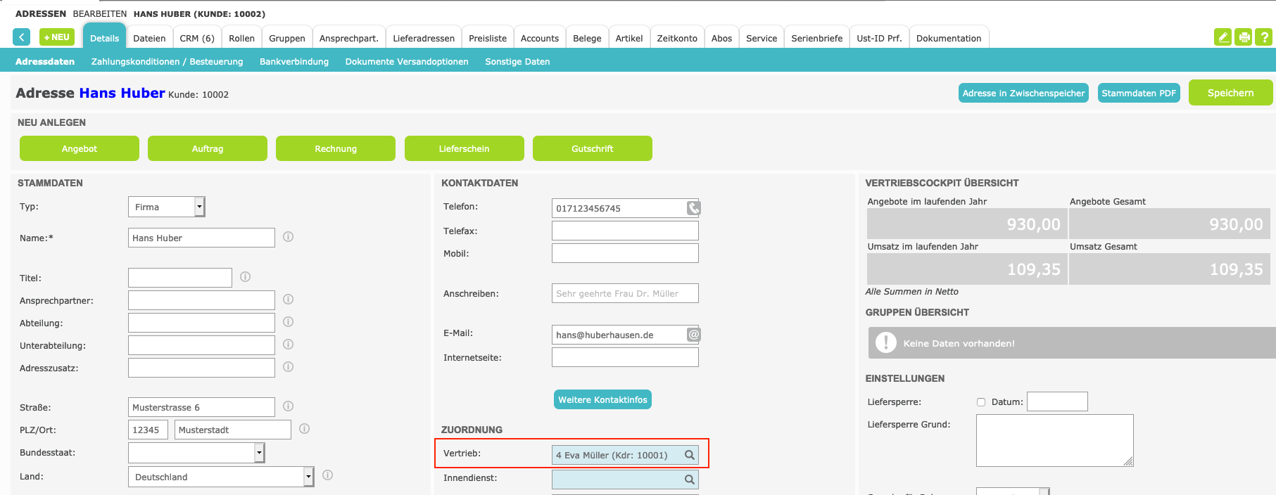Click info icon next to Name field

click(x=288, y=237)
